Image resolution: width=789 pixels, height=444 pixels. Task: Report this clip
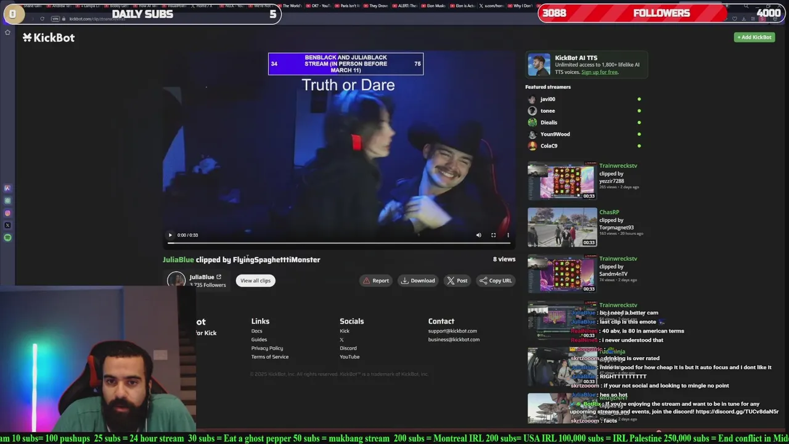click(x=375, y=281)
